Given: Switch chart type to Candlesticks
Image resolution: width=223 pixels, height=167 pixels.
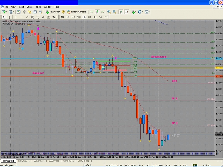Looking at the screenshot, I should click(97, 12).
